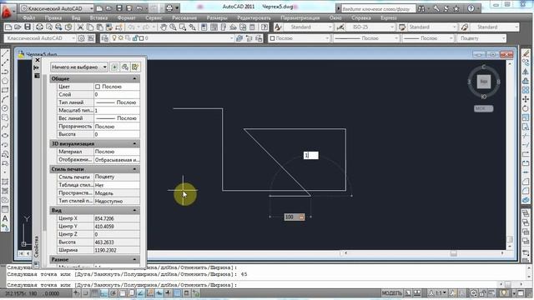This screenshot has height=300, width=534.
Task: Toggle layer on/off lightbulb icon
Action: point(114,38)
